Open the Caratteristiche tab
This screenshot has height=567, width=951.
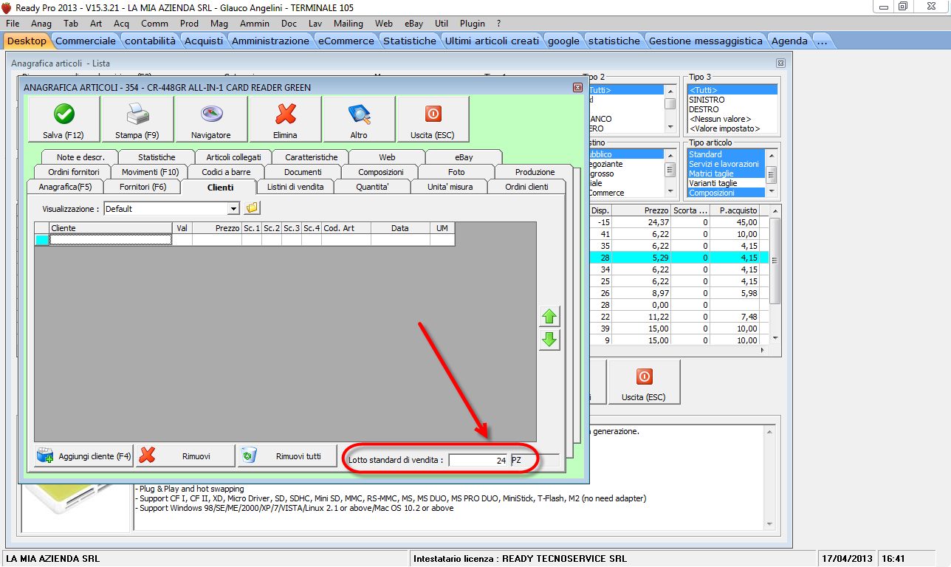tap(311, 157)
